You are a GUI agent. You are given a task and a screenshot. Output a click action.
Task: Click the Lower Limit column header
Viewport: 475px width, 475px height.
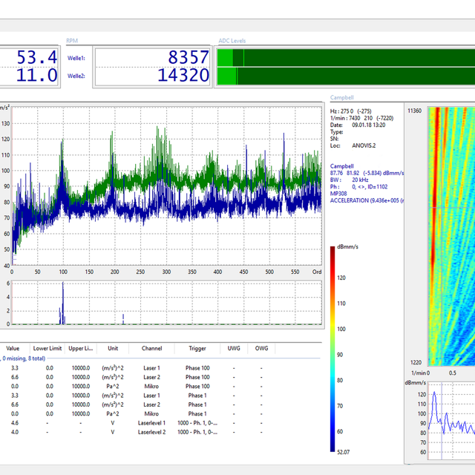47,348
